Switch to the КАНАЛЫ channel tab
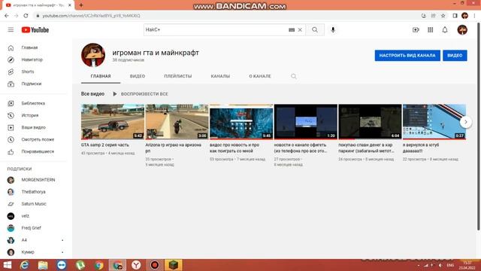The width and height of the screenshot is (481, 271). pos(220,76)
